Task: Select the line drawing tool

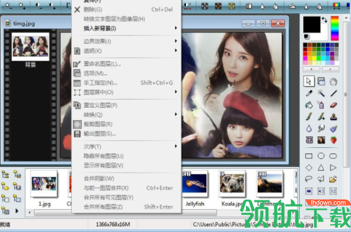Action: click(333, 93)
